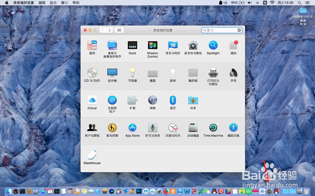The image size is (315, 196).
Task: Open the 帮助 menu
Action: click(x=76, y=3)
